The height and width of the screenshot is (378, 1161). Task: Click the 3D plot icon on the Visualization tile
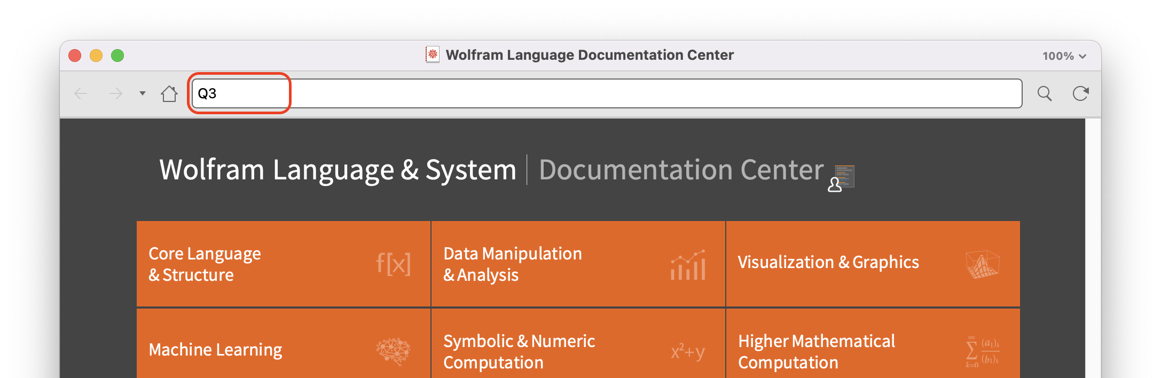983,264
